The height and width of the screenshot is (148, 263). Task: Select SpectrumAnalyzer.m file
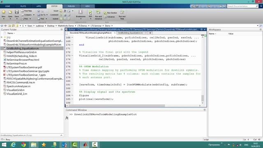(x=18, y=86)
